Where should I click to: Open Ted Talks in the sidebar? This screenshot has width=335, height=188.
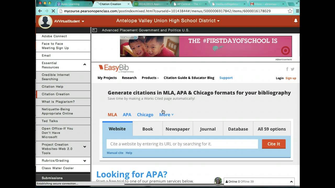63,121
